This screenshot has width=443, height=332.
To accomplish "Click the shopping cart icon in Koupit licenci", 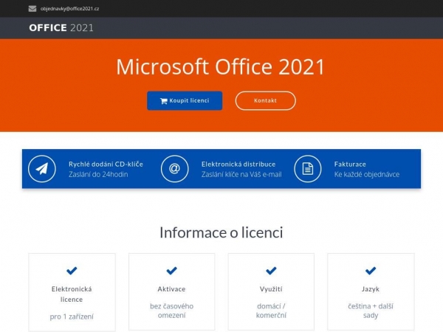I will (x=164, y=101).
